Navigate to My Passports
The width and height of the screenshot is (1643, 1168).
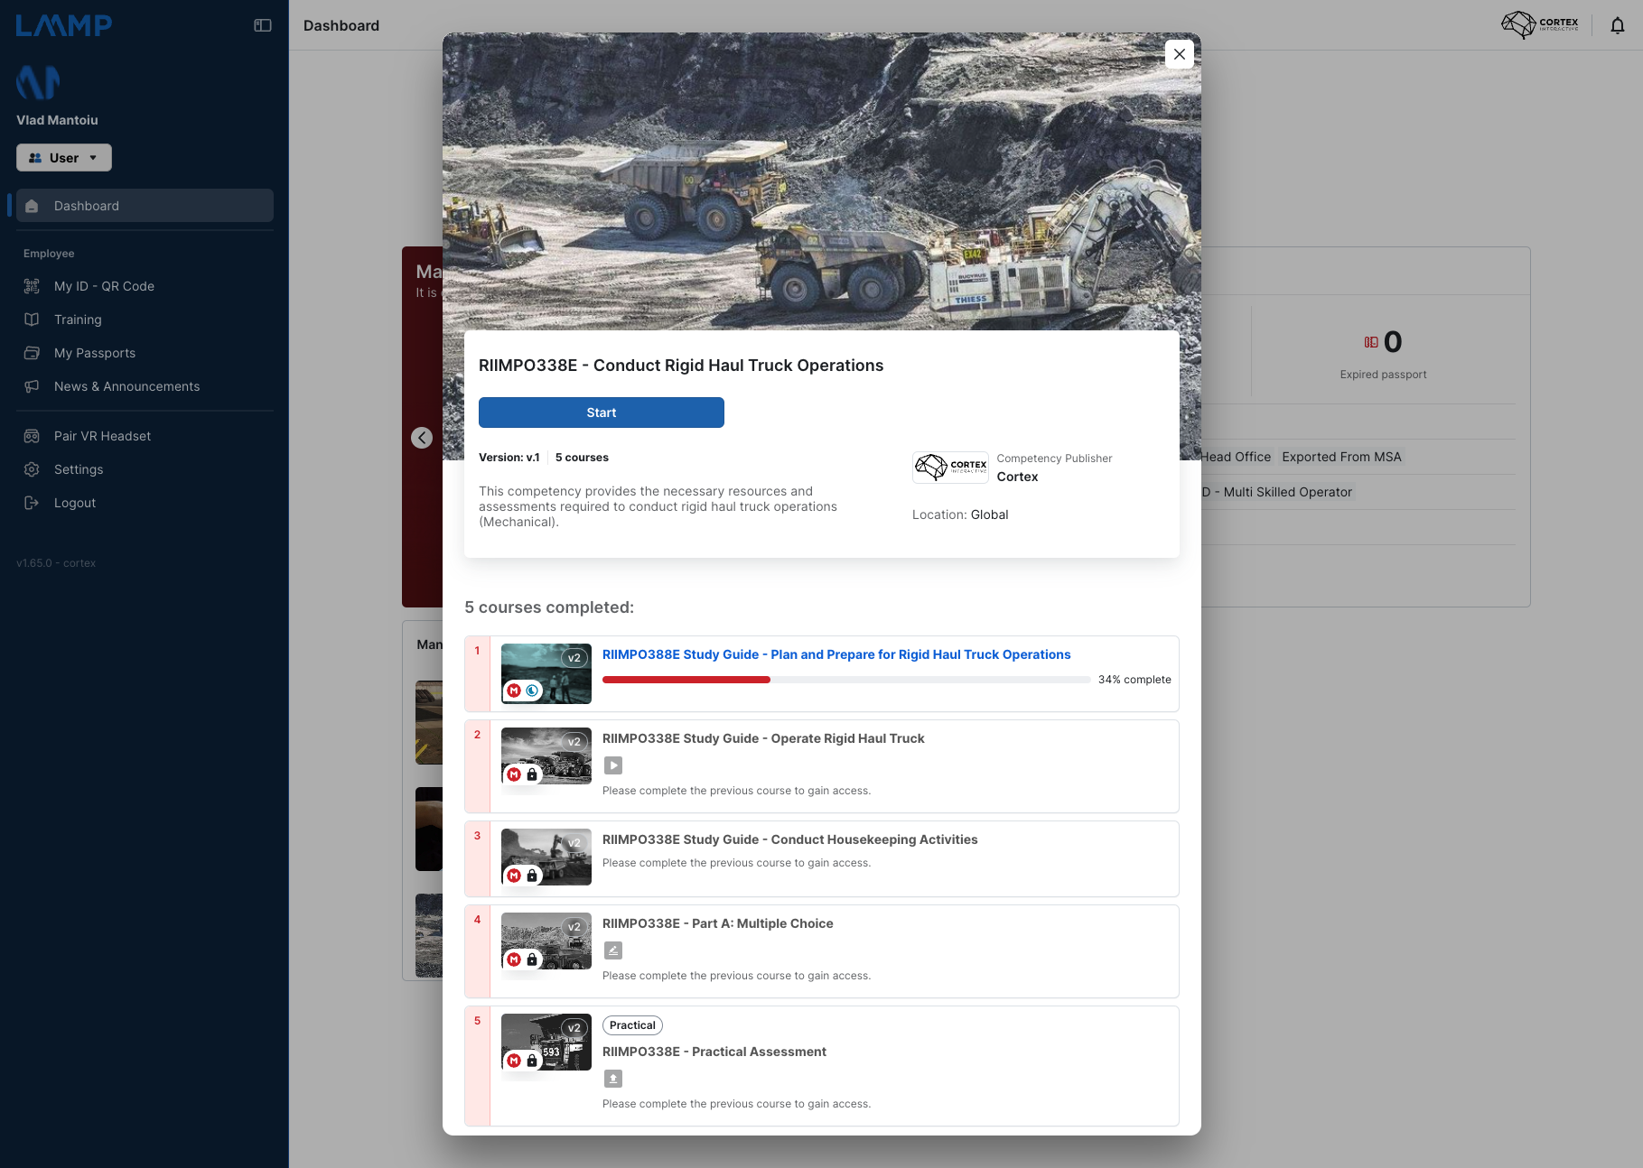pyautogui.click(x=145, y=353)
